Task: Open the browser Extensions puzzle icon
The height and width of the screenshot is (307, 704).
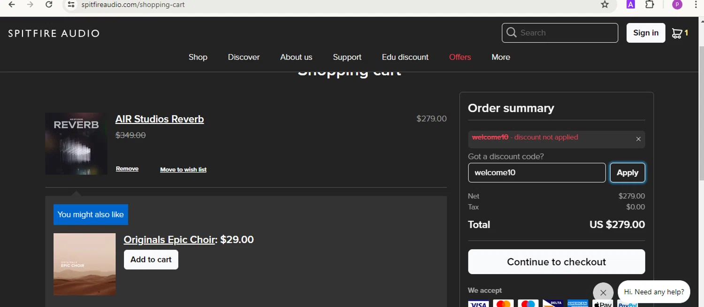Action: click(650, 5)
